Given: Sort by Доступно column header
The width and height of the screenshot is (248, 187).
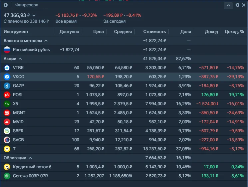Looking at the screenshot, I should [x=69, y=32].
